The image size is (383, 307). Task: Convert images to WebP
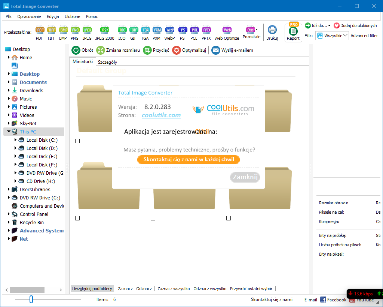coord(169,33)
